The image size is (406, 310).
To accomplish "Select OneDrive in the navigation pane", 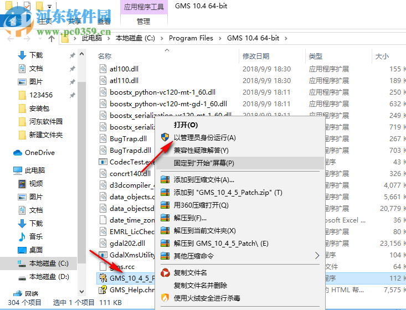I will [40, 153].
